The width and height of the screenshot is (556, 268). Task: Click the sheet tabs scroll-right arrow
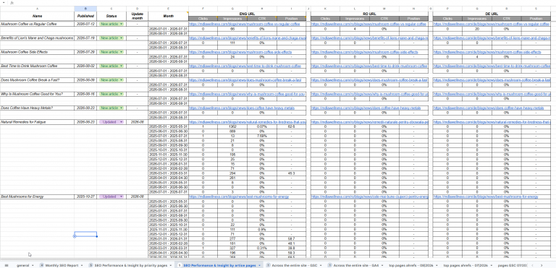[x=542, y=265]
